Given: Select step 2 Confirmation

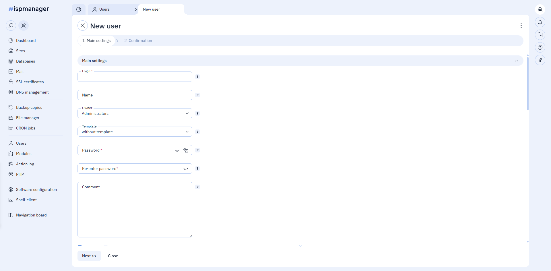Looking at the screenshot, I should point(138,41).
